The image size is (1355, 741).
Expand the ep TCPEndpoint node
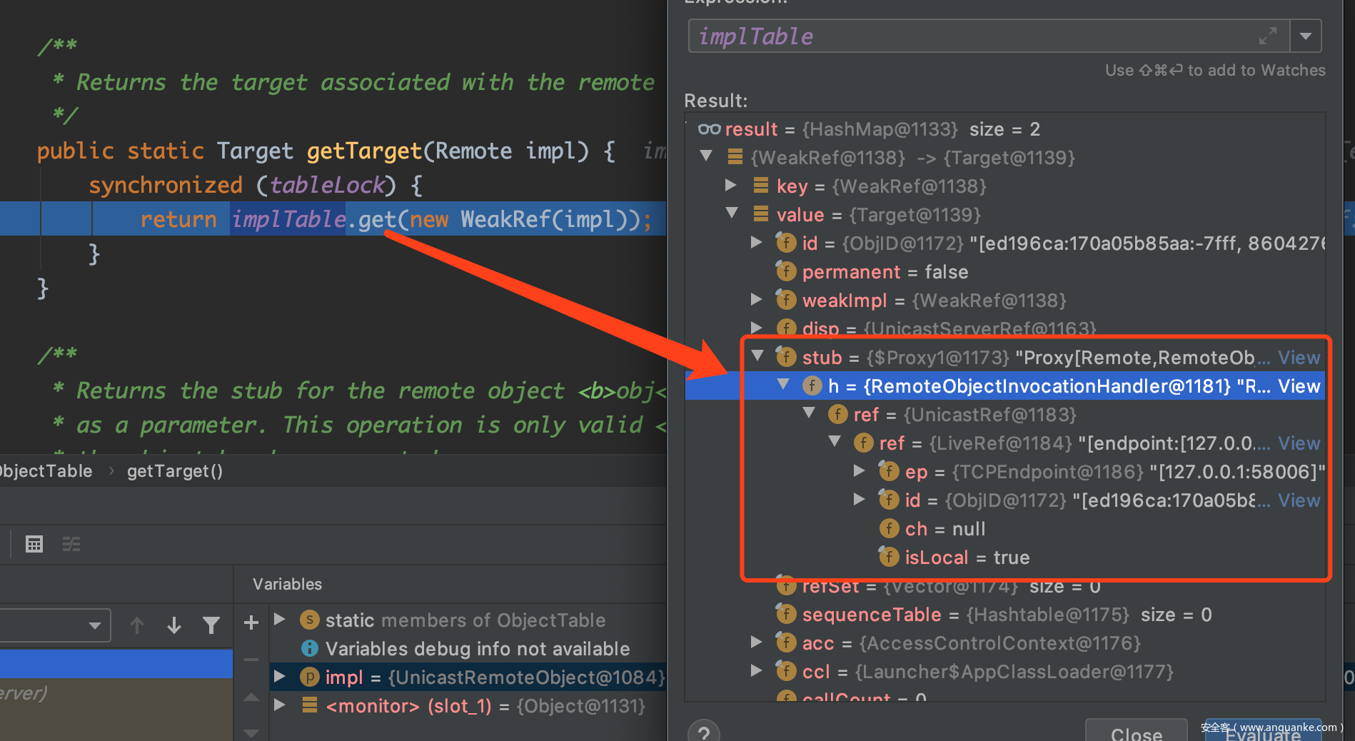click(860, 470)
